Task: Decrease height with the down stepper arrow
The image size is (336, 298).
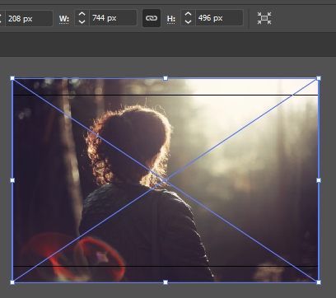Action: 188,21
